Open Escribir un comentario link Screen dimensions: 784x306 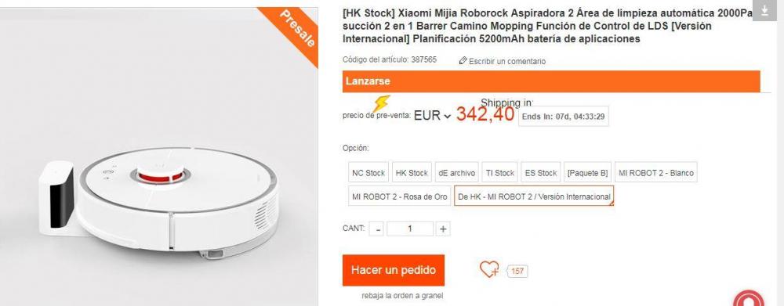[507, 61]
